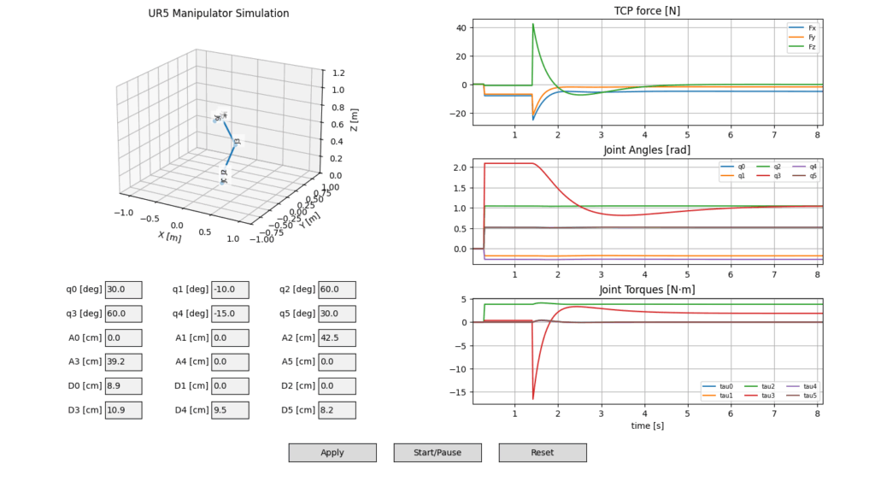Select the q1 [deg] text box
The height and width of the screenshot is (481, 875).
[230, 289]
